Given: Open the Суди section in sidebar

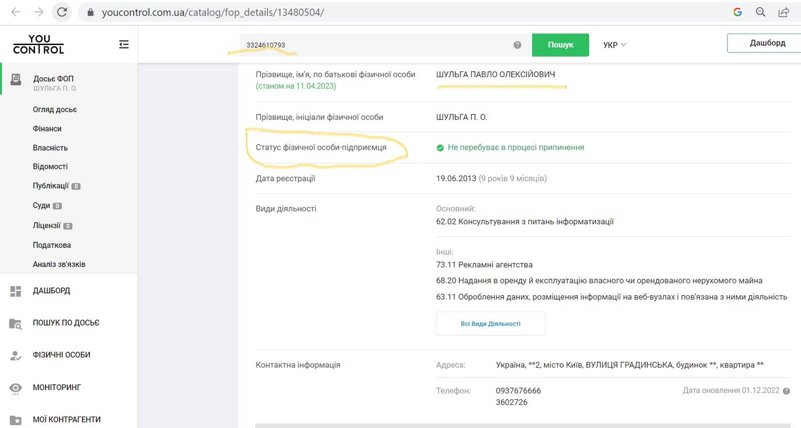Looking at the screenshot, I should [42, 206].
